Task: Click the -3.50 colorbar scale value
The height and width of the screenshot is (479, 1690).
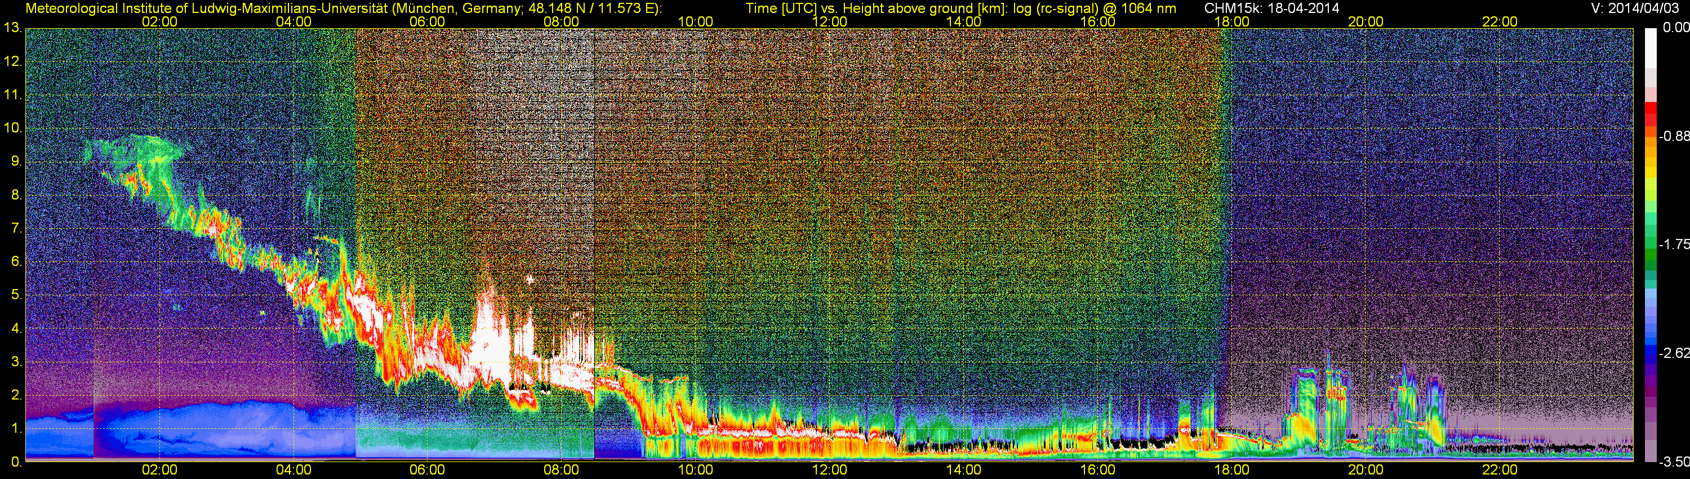Action: pos(1674,462)
